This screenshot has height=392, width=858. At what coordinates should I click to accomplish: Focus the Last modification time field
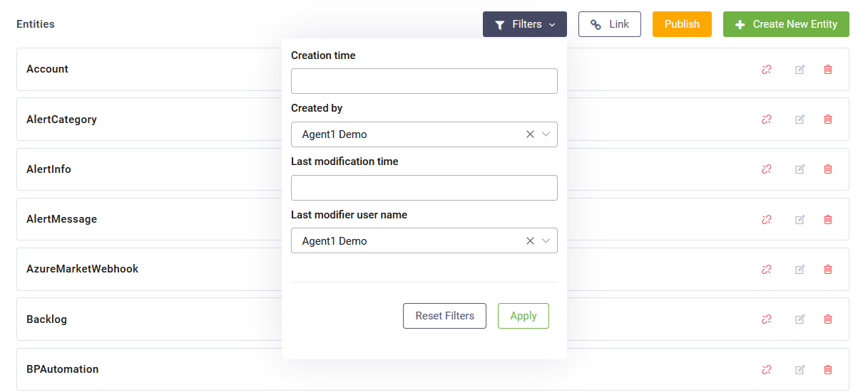click(x=424, y=188)
